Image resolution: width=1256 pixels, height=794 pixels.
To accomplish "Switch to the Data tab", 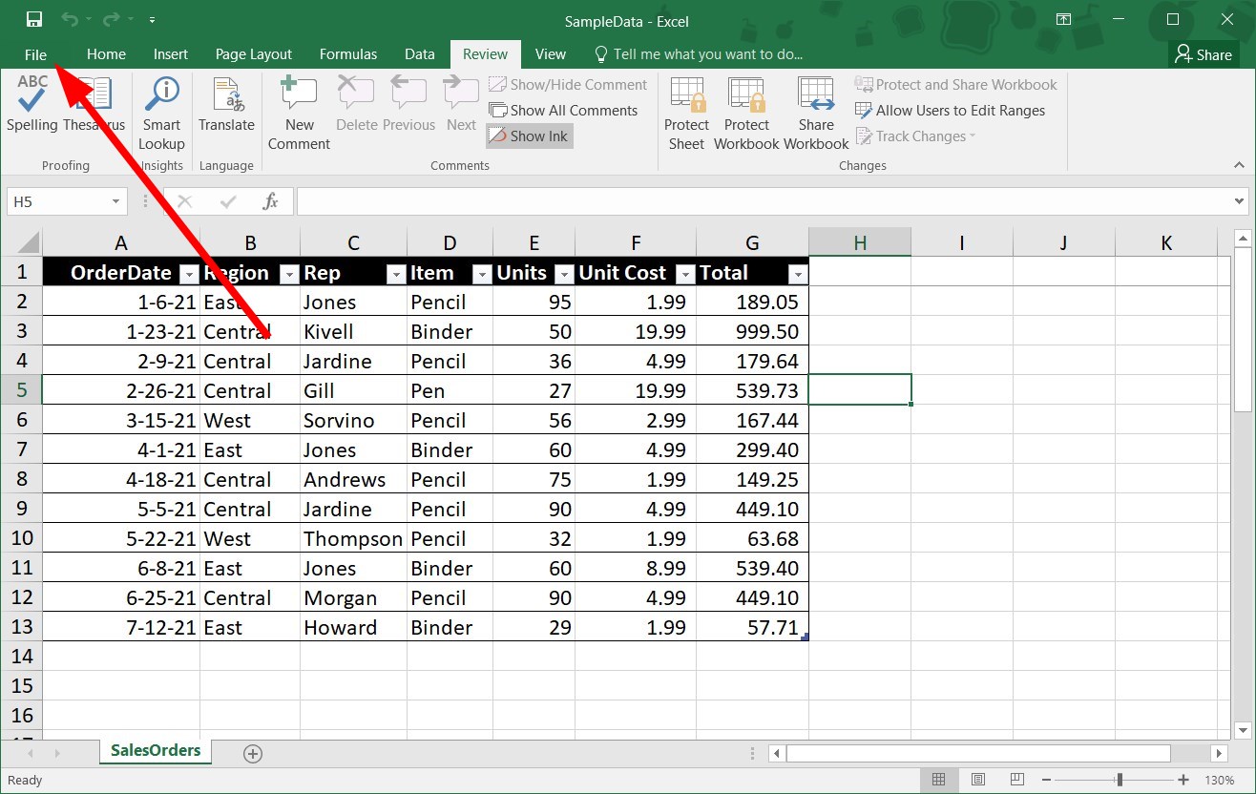I will click(x=420, y=54).
